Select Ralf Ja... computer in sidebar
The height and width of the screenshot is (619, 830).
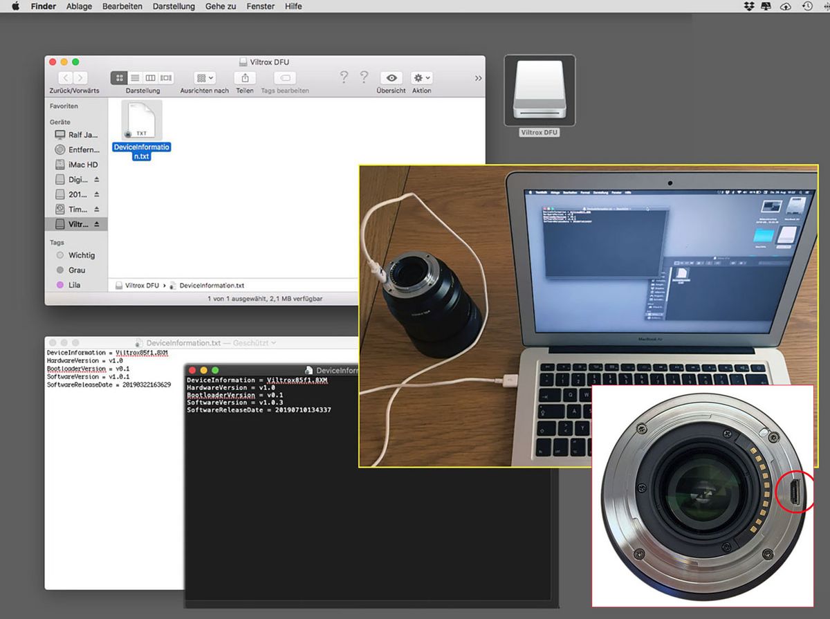point(76,135)
